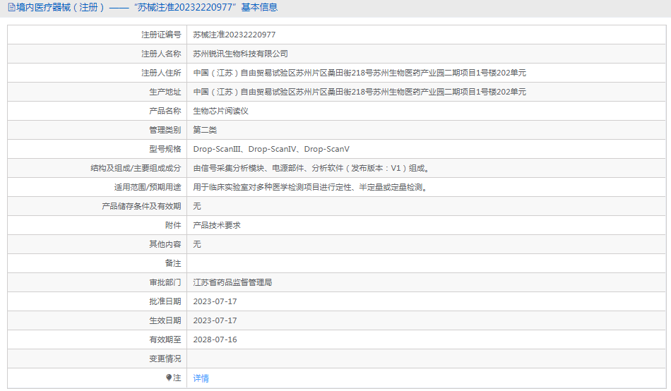Select 苏州锐讯生物科技有限公司 registrant name
671x391 pixels.
click(240, 54)
